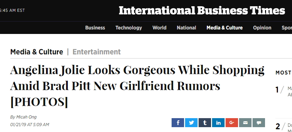Screen dimensions: 292x132
Task: Open Media & Culture breadcrumb link
Action: coord(37,52)
